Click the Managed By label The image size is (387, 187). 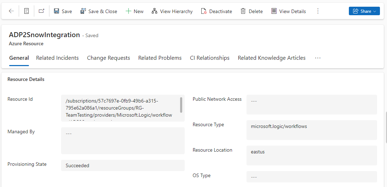pyautogui.click(x=21, y=132)
